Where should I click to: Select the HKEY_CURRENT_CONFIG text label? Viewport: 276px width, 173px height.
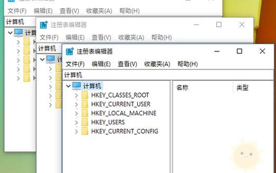(x=125, y=131)
